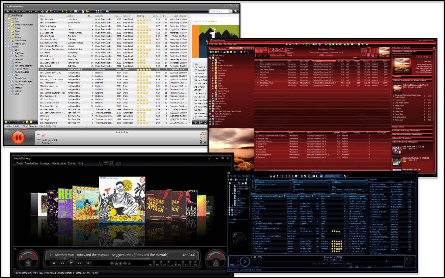Image resolution: width=445 pixels, height=278 pixels.
Task: Toggle Re repeat switch in black player
Action: [x=161, y=263]
